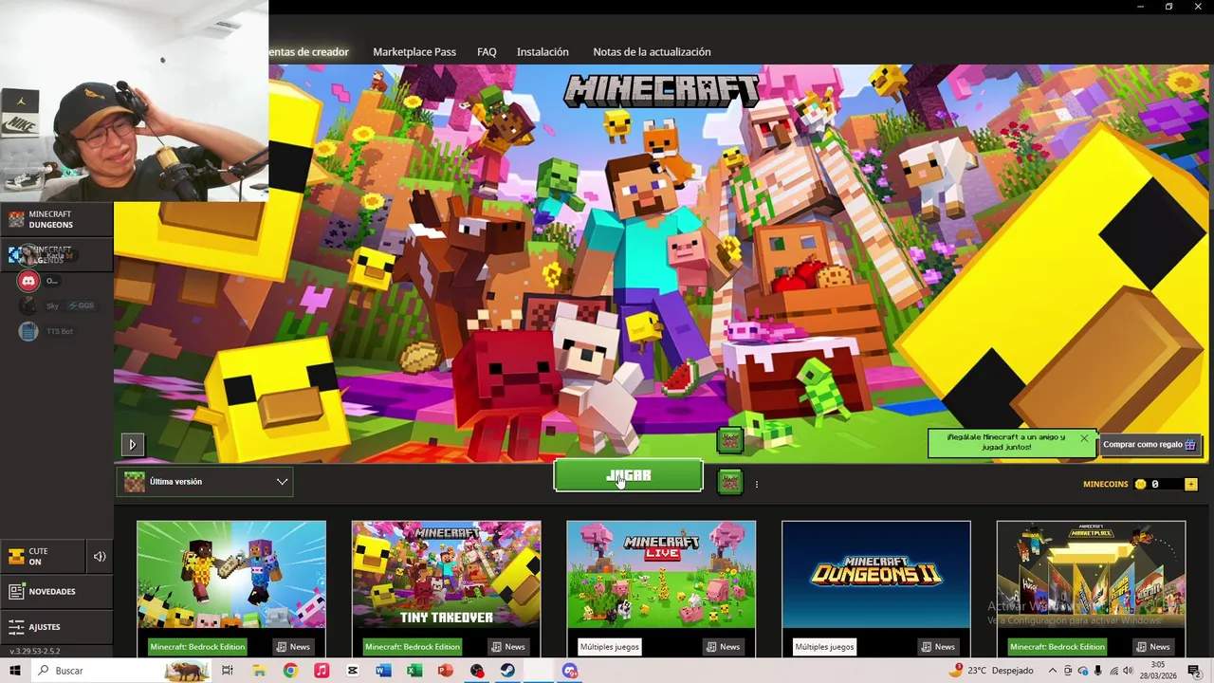This screenshot has width=1214, height=683.
Task: Open Microsoft Word from the taskbar
Action: (383, 671)
